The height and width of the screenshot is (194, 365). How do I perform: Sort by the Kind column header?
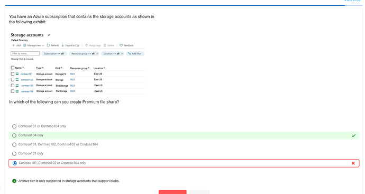[x=59, y=68]
